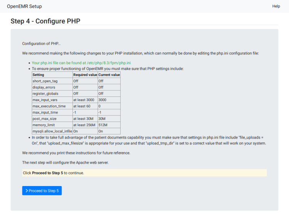289x215 pixels.
Task: Click the highlighted Proceed to Step 5 notice
Action: pyautogui.click(x=144, y=173)
